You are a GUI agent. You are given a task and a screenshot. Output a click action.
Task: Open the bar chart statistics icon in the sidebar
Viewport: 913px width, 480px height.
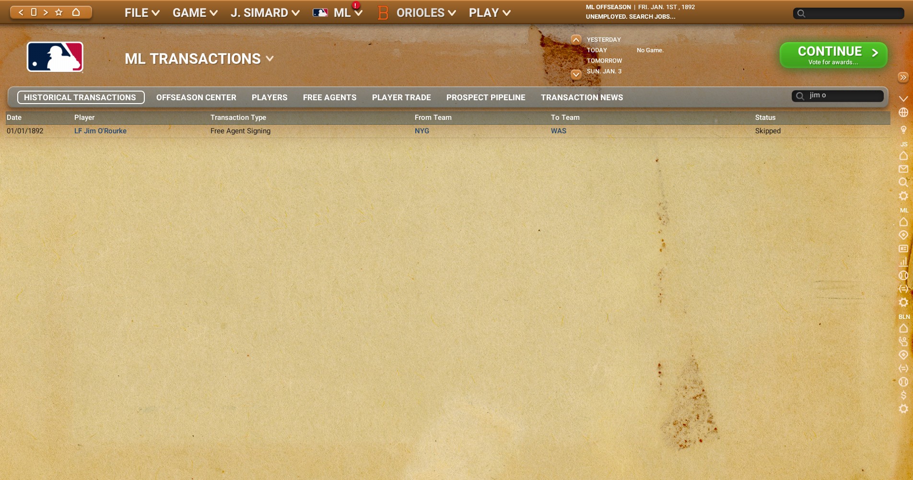[x=903, y=262]
